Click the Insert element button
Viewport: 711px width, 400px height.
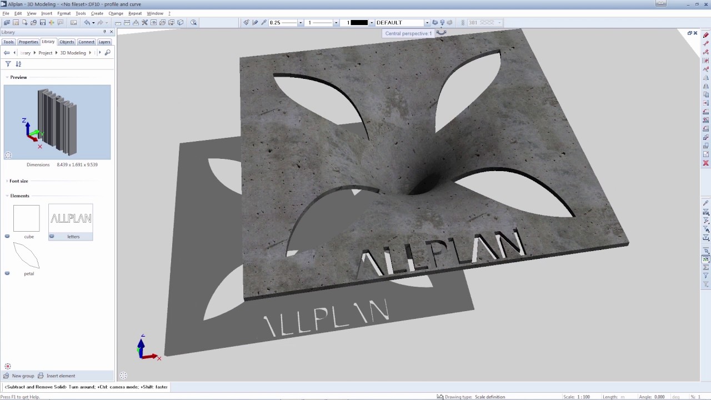pos(56,376)
